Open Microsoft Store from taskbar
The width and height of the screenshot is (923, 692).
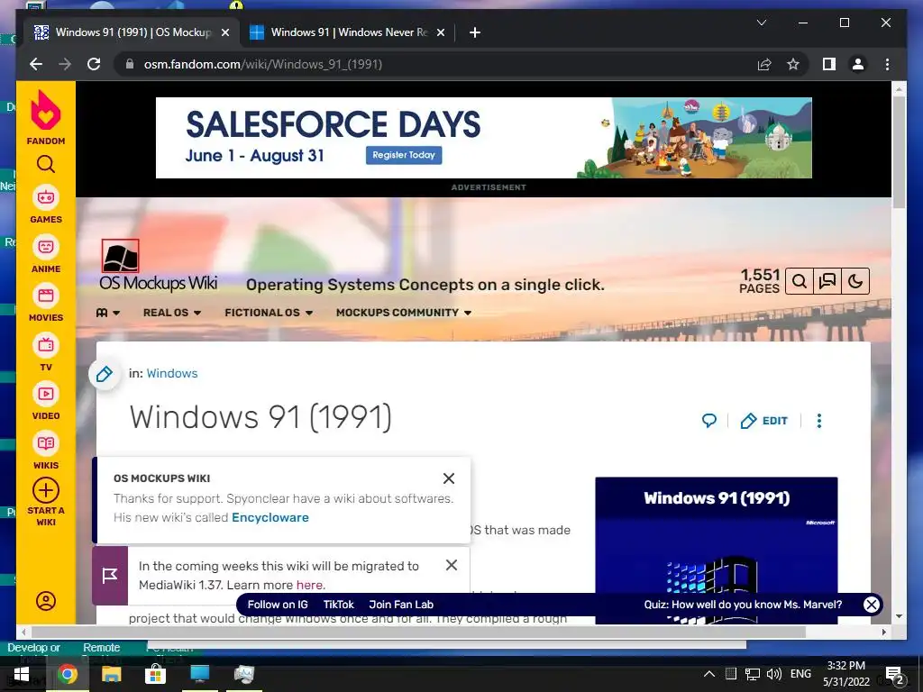(x=155, y=674)
